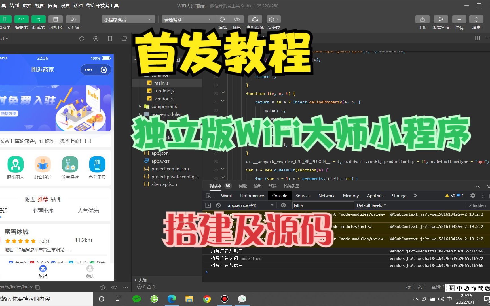Toggle the debugger panel button

(x=38, y=19)
